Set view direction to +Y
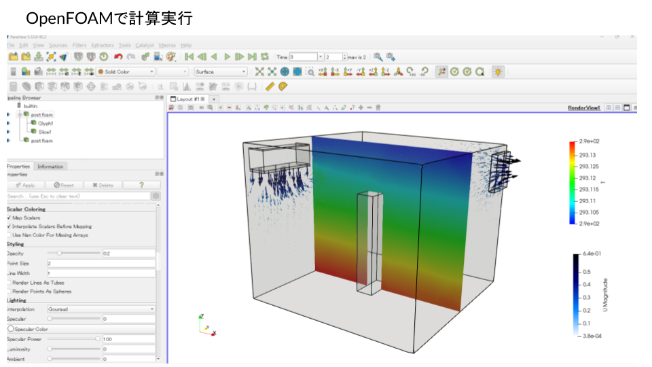Image resolution: width=652 pixels, height=367 pixels. click(x=348, y=71)
